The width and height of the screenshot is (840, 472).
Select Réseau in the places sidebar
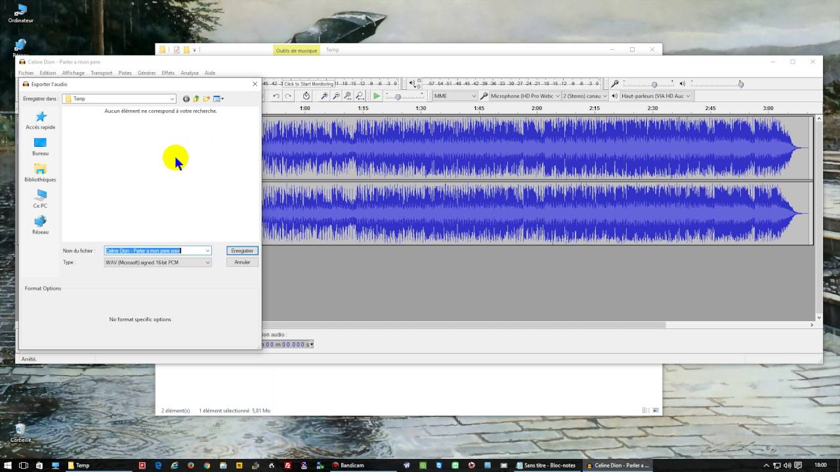[x=41, y=226]
